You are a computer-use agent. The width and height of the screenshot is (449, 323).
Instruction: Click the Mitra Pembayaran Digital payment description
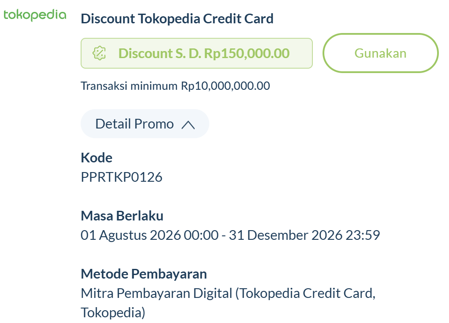(228, 303)
